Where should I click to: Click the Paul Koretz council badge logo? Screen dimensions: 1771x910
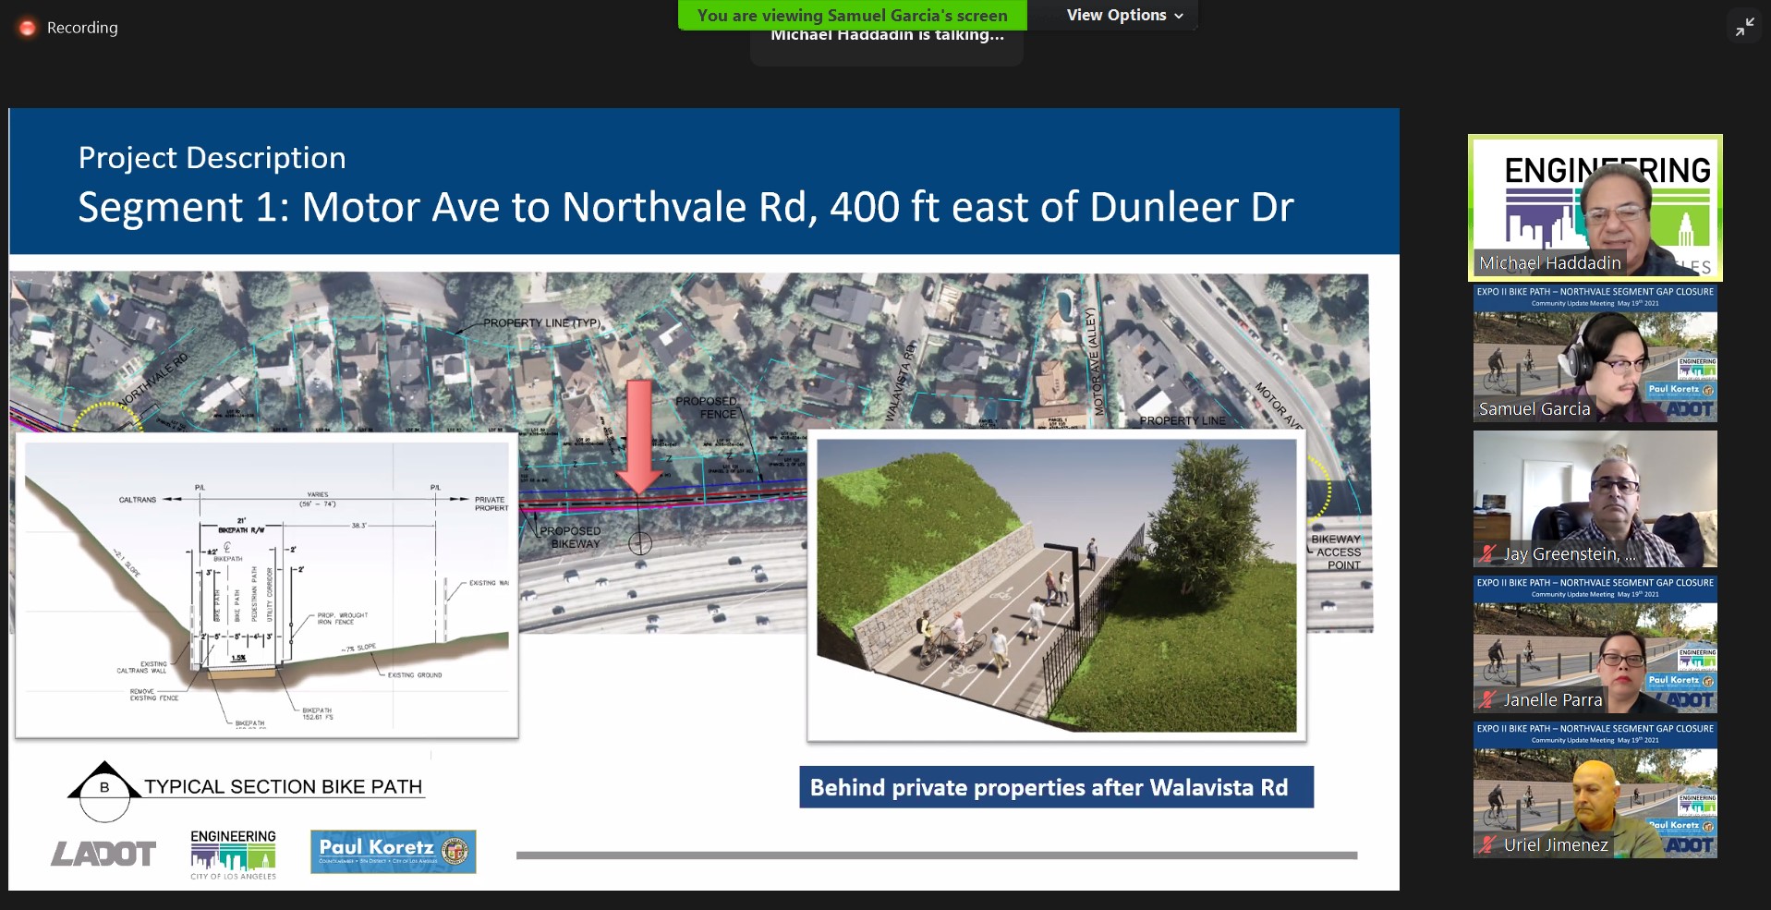[x=393, y=851]
